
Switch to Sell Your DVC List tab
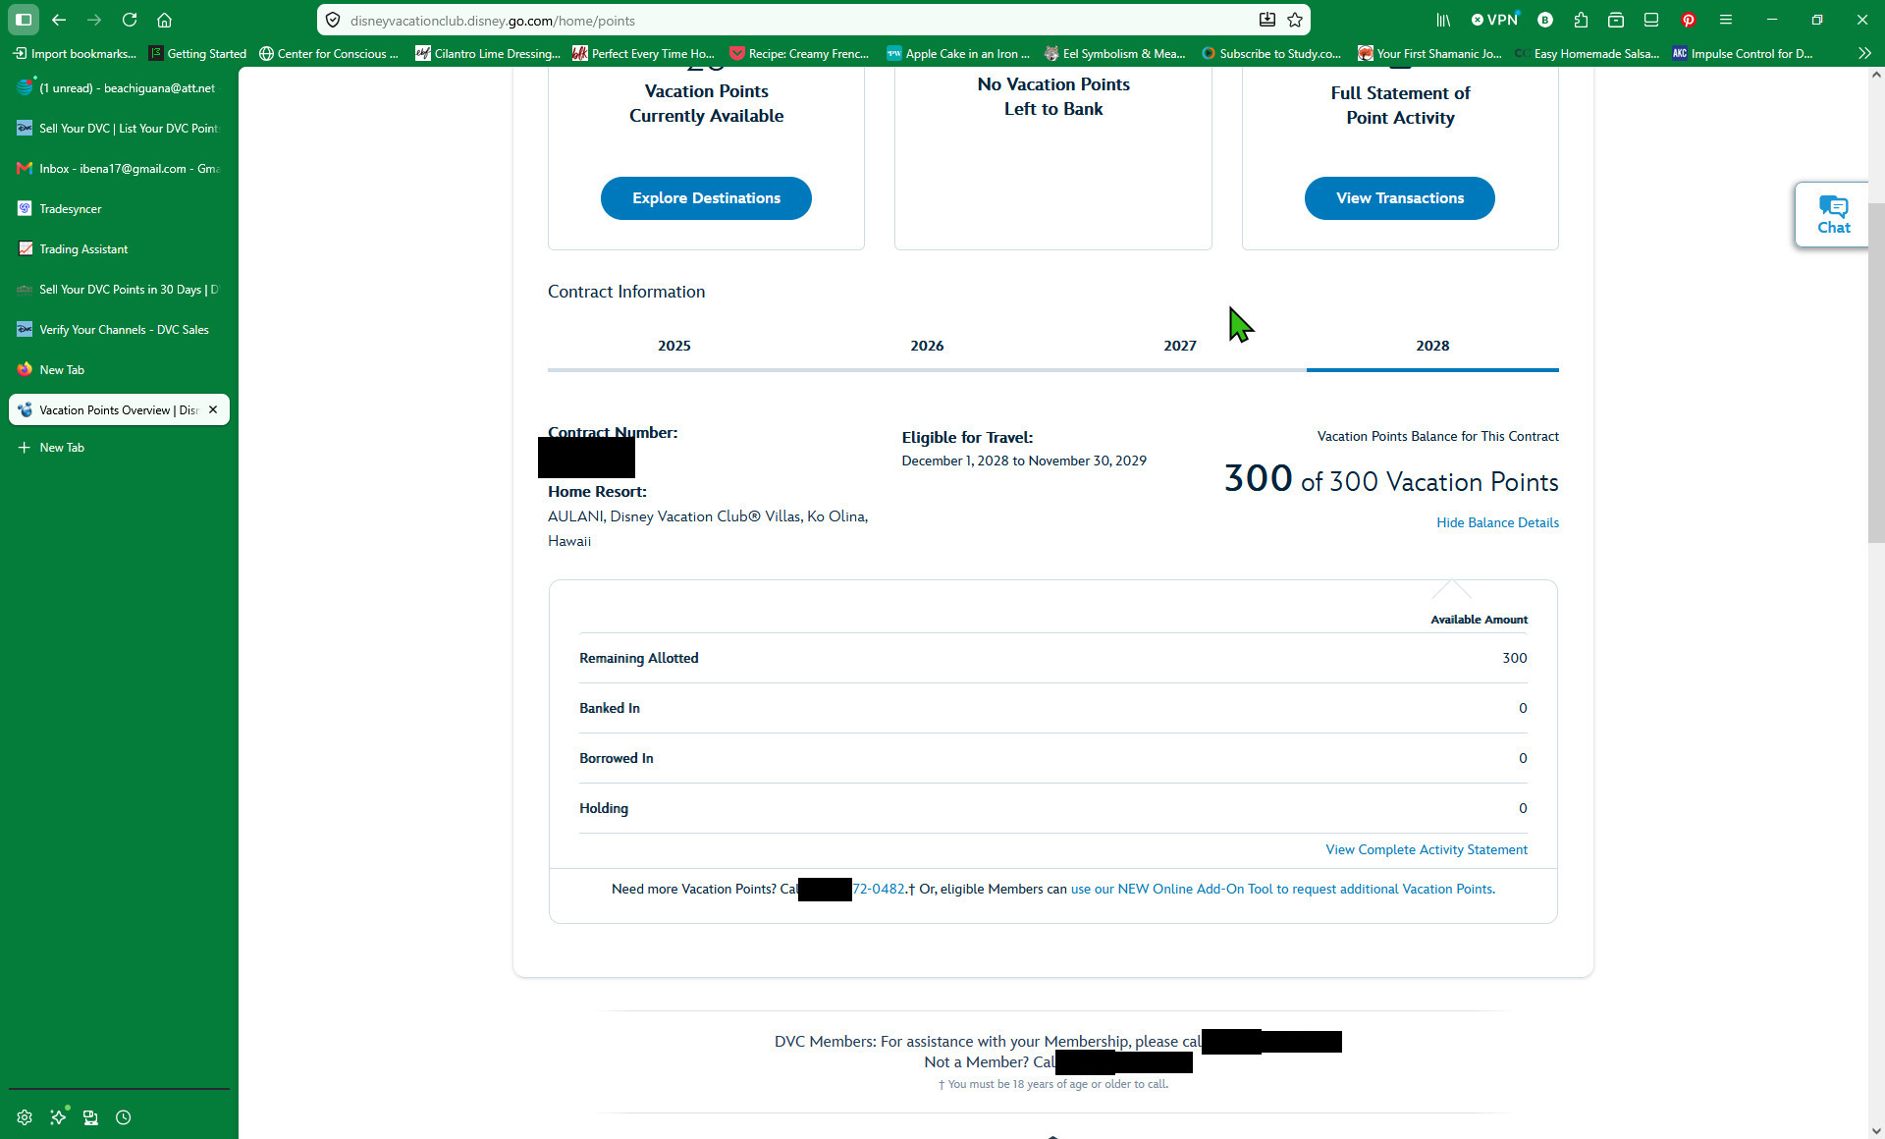[x=119, y=129]
